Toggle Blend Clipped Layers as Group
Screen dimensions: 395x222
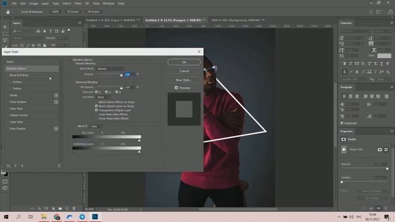click(x=96, y=106)
